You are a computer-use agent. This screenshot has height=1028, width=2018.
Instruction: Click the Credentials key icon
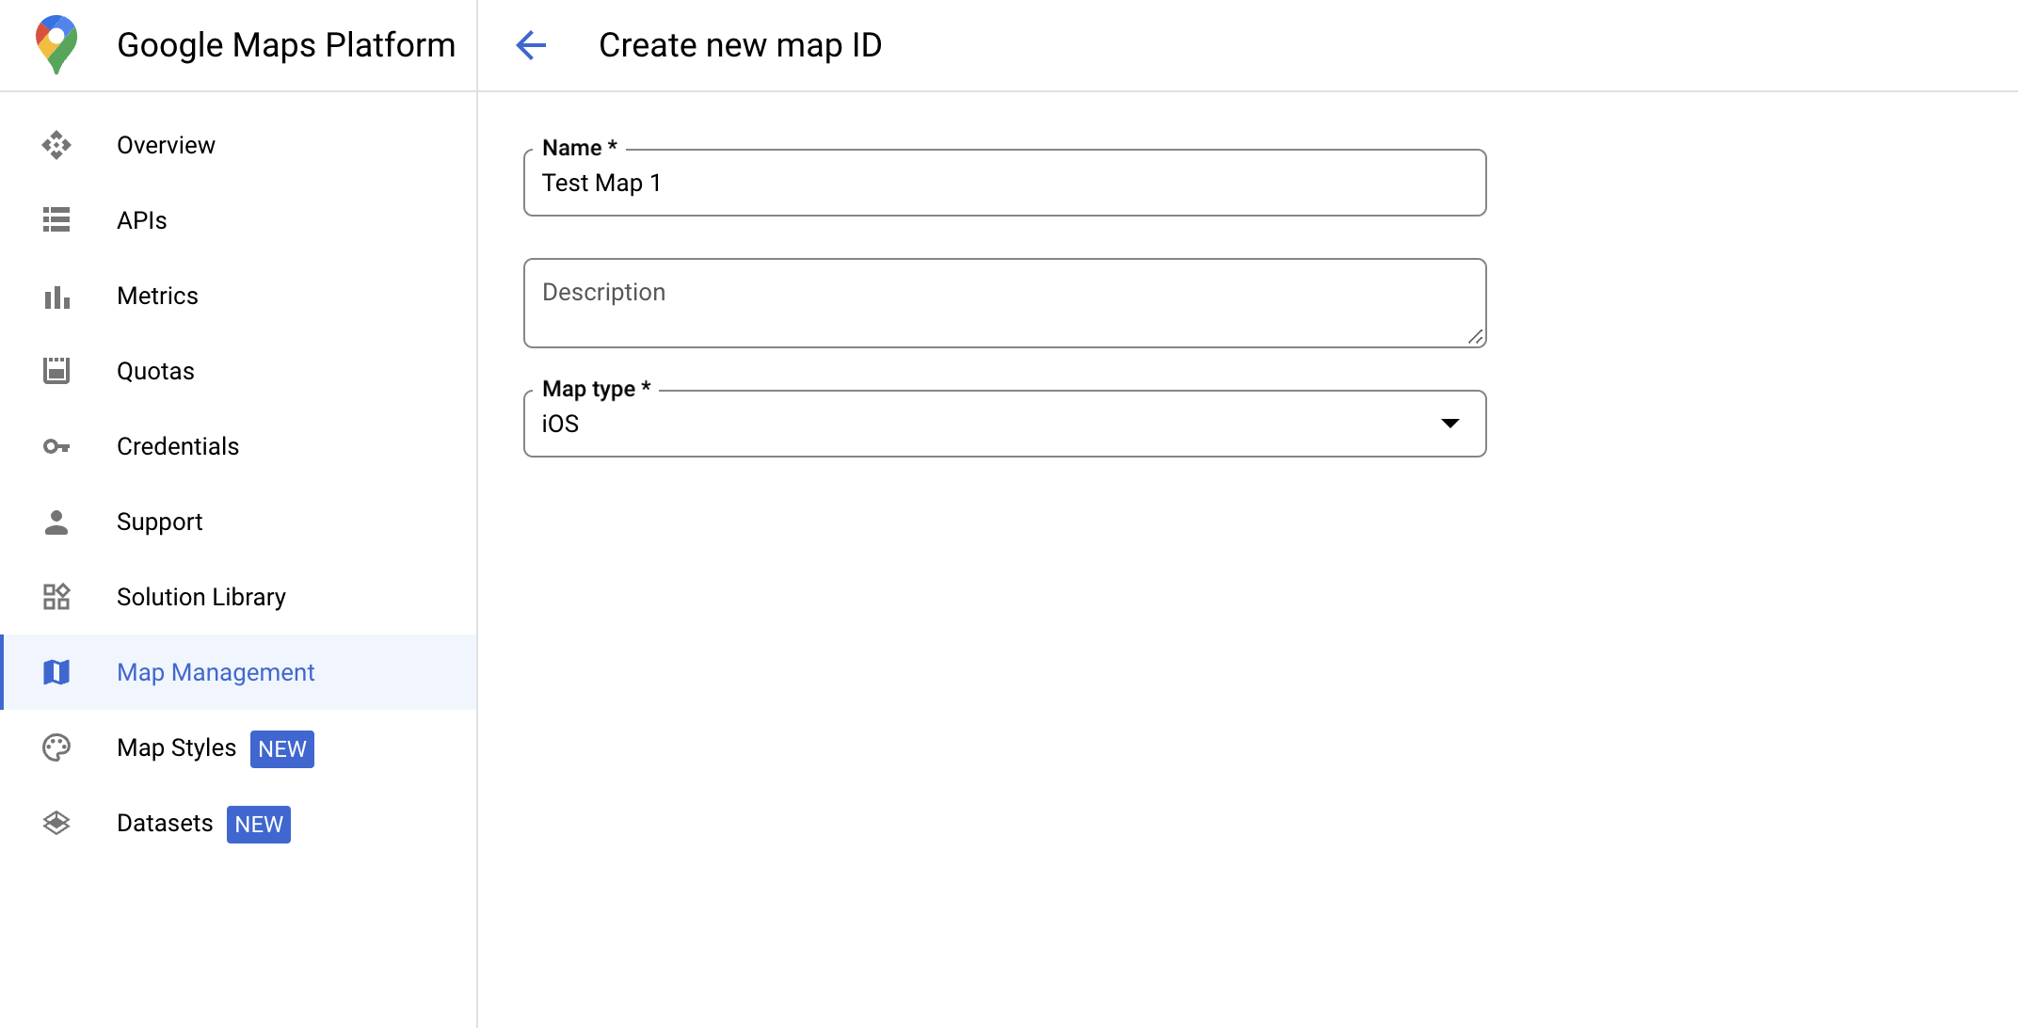pos(57,446)
